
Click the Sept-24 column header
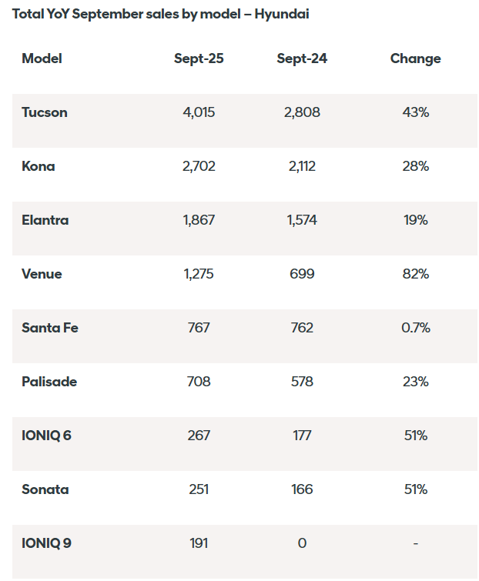click(302, 58)
